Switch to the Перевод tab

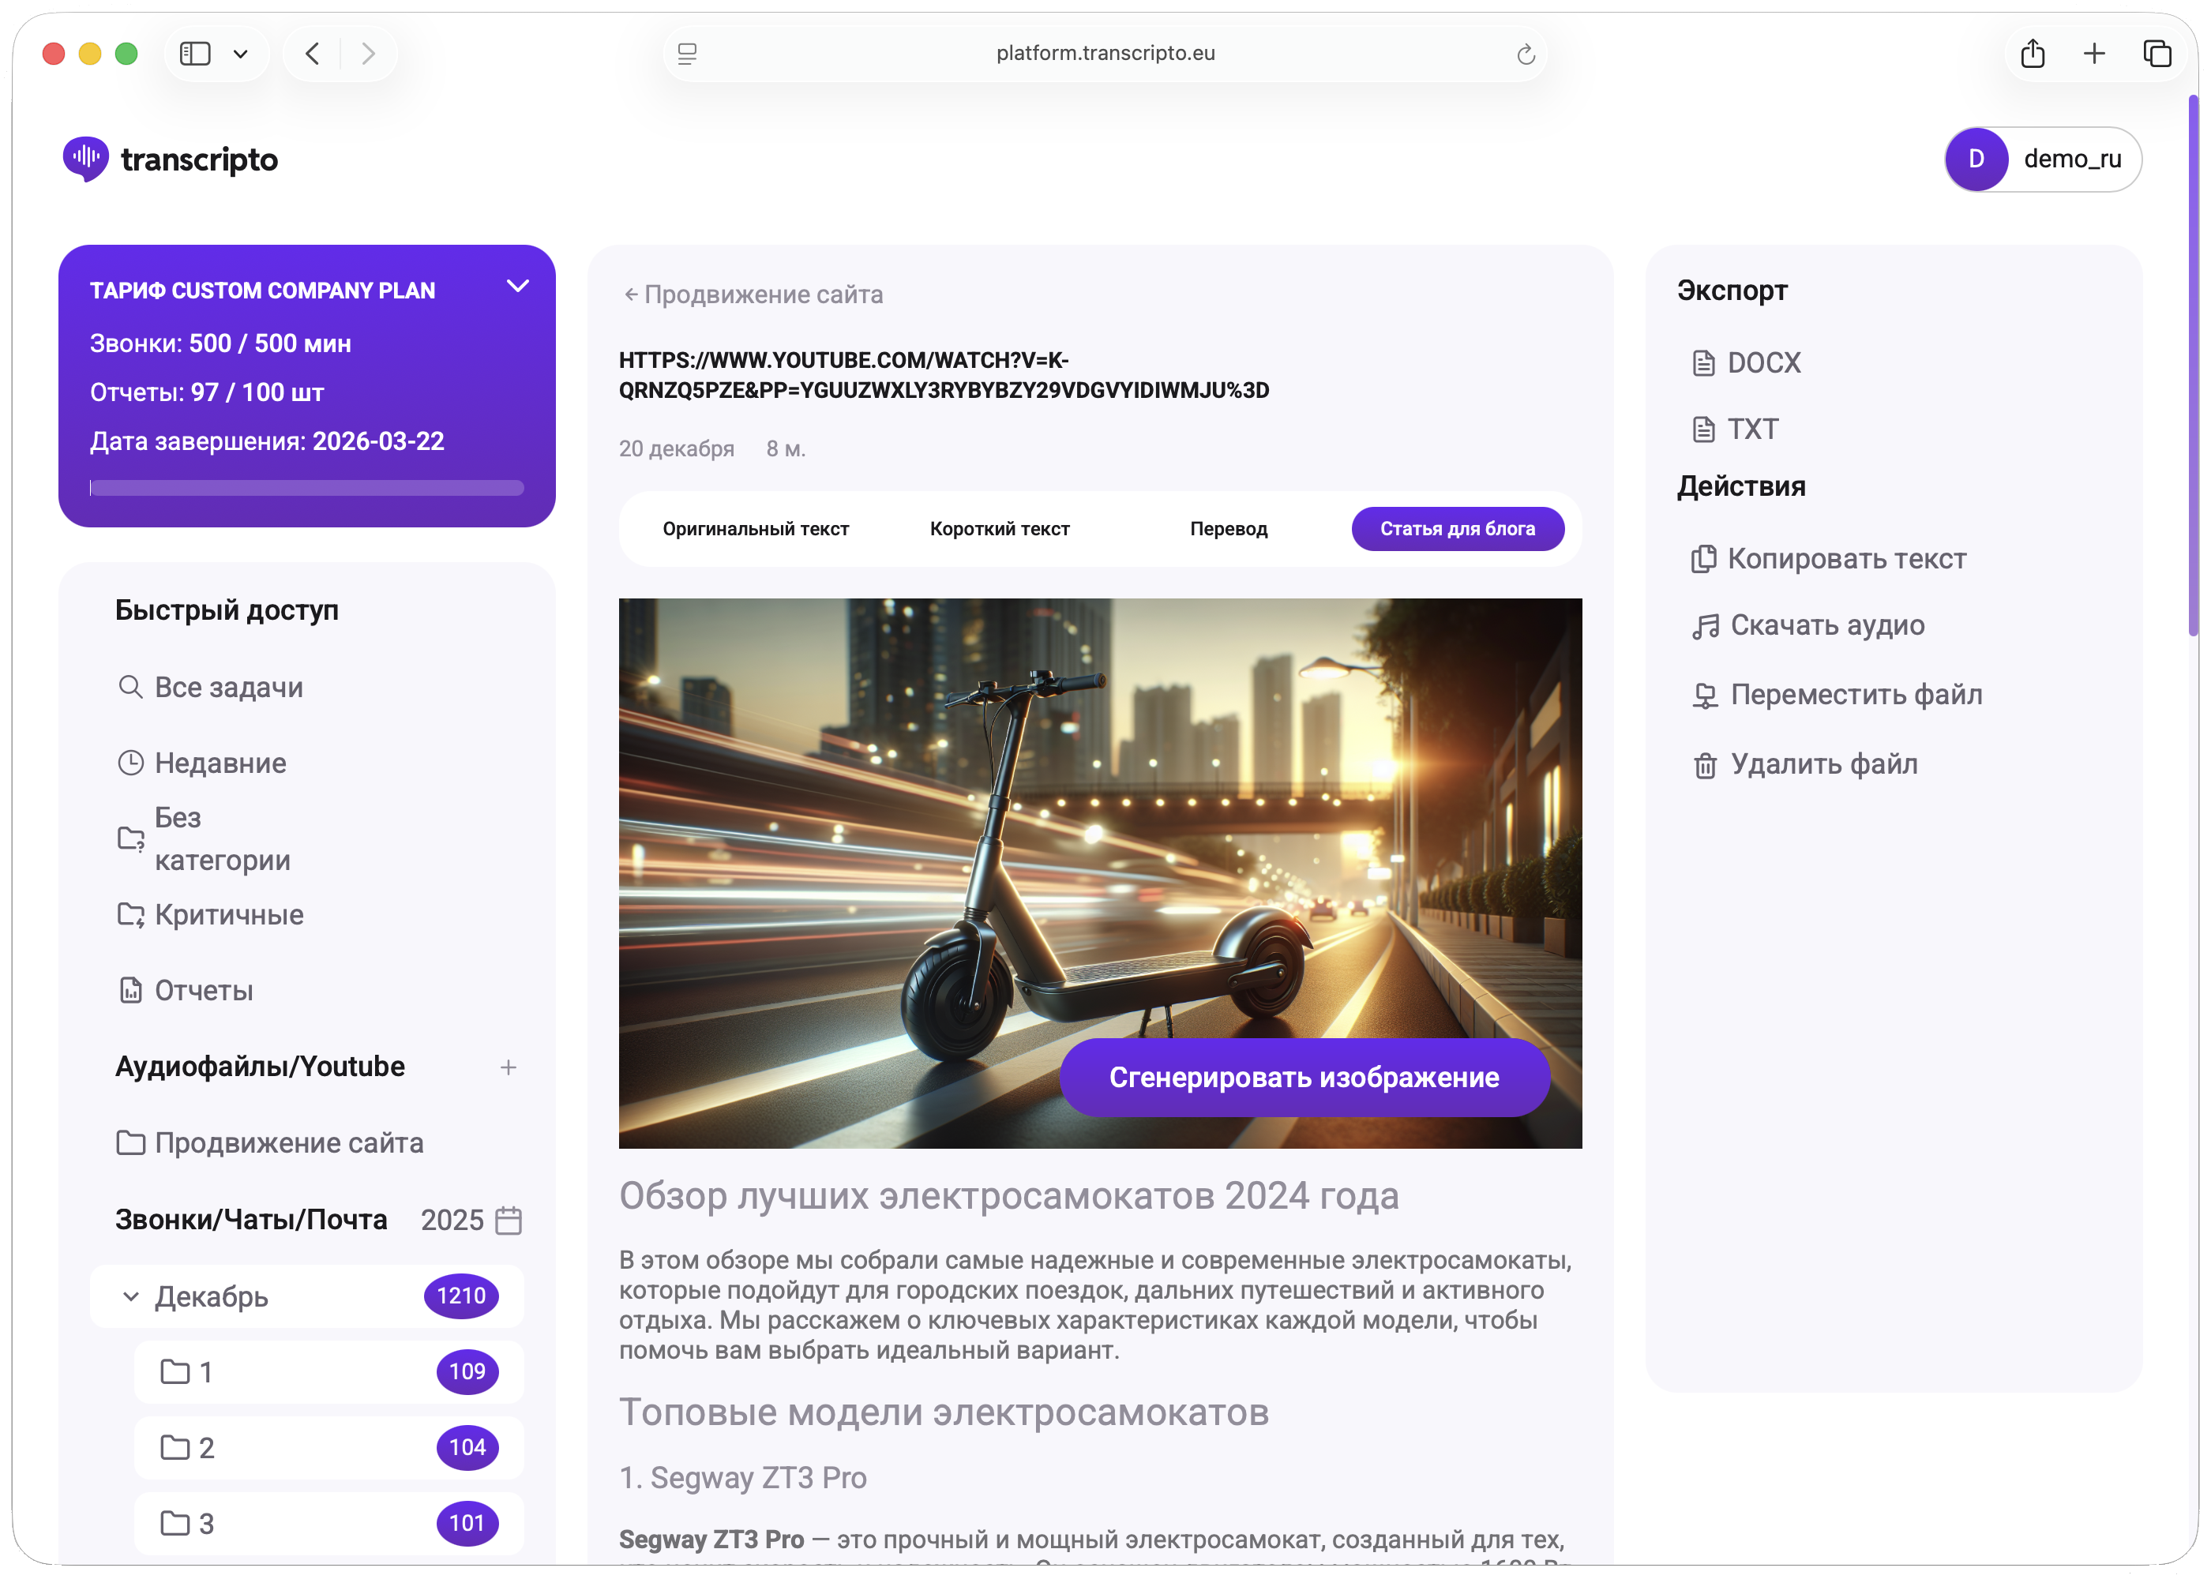pyautogui.click(x=1228, y=529)
